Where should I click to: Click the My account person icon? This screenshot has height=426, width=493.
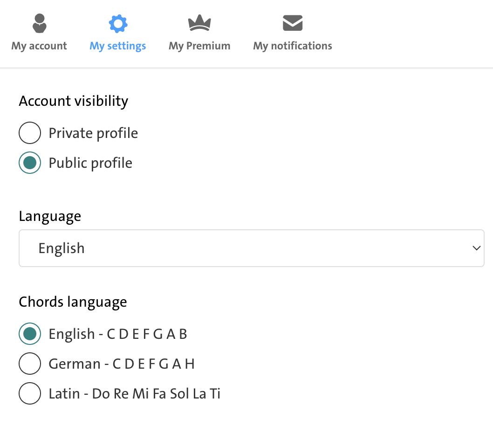[x=39, y=23]
